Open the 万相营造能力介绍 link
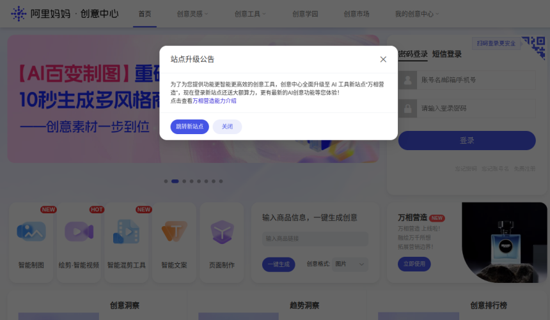This screenshot has width=550, height=320. (214, 101)
